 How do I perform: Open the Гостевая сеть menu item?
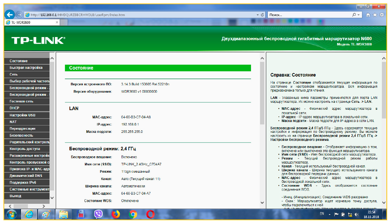click(x=21, y=101)
